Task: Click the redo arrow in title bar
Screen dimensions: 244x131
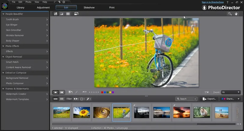Action: tap(59, 2)
